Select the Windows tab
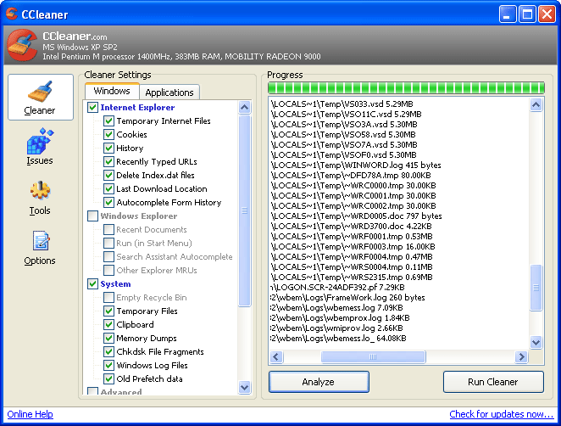The height and width of the screenshot is (426, 561). (x=112, y=92)
